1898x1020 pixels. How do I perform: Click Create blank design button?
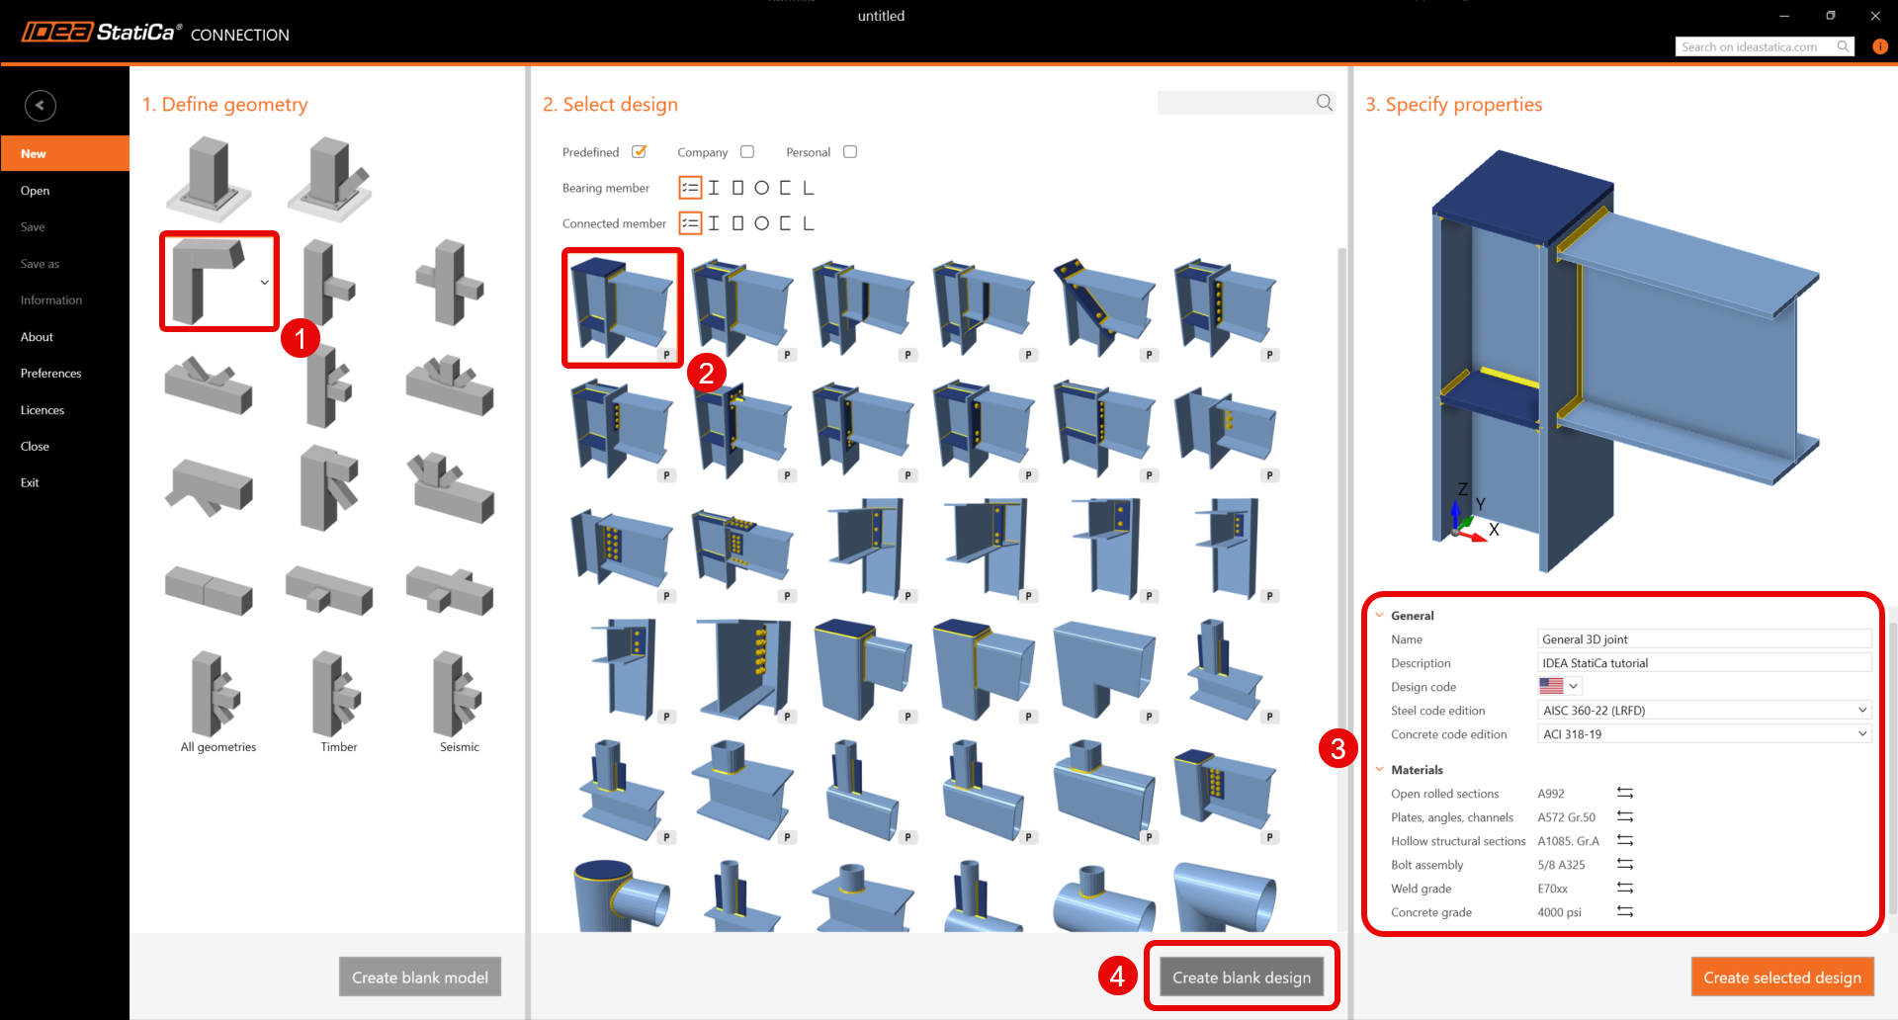[1242, 977]
